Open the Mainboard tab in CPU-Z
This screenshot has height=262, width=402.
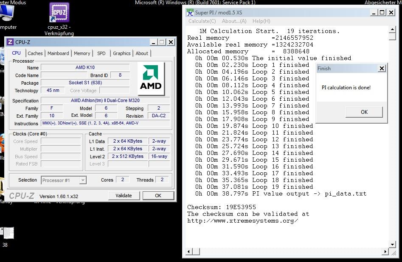coord(58,53)
